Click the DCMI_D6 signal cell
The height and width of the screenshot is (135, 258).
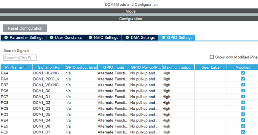[x=49, y=126]
